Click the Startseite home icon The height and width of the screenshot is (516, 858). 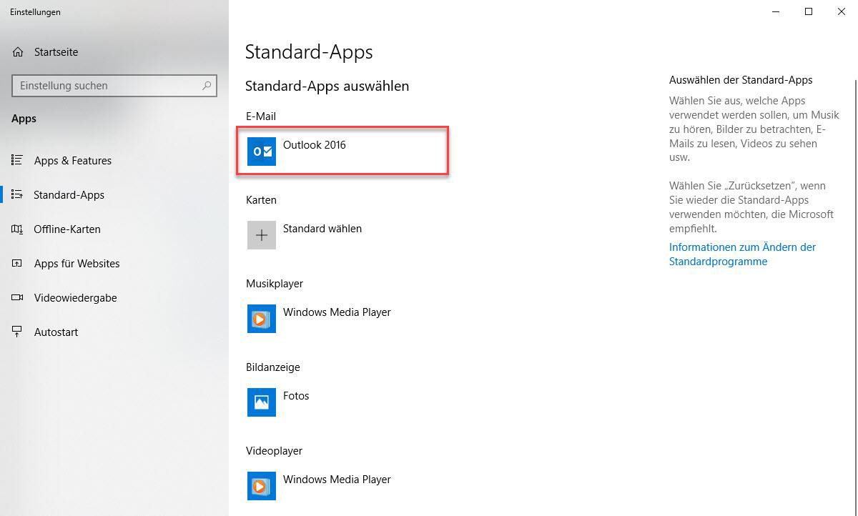(18, 52)
